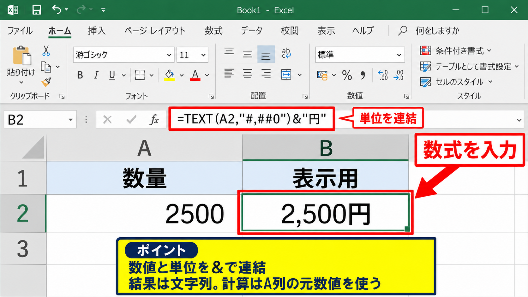This screenshot has height=297, width=528.
Task: Click the Save icon in title bar
Action: coord(37,10)
